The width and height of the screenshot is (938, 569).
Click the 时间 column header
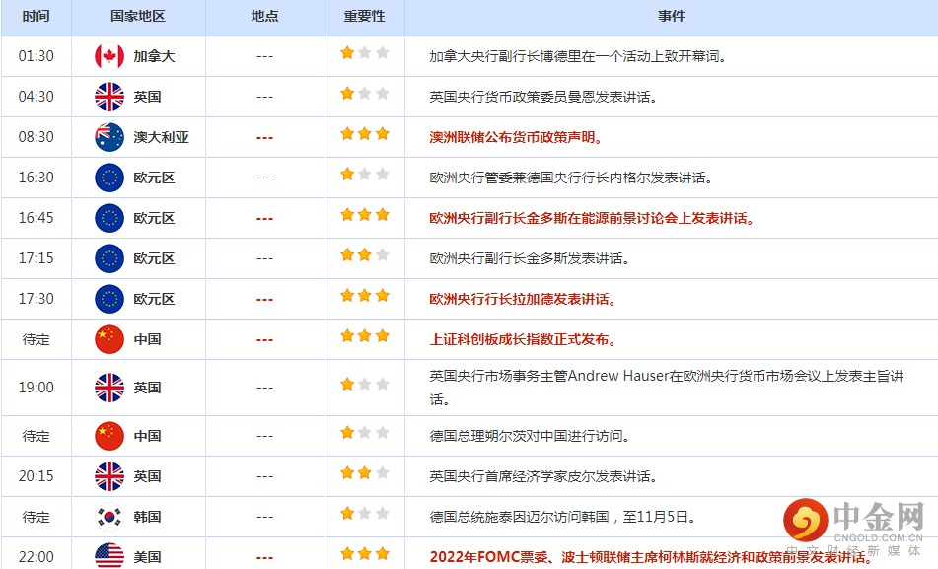(x=36, y=17)
